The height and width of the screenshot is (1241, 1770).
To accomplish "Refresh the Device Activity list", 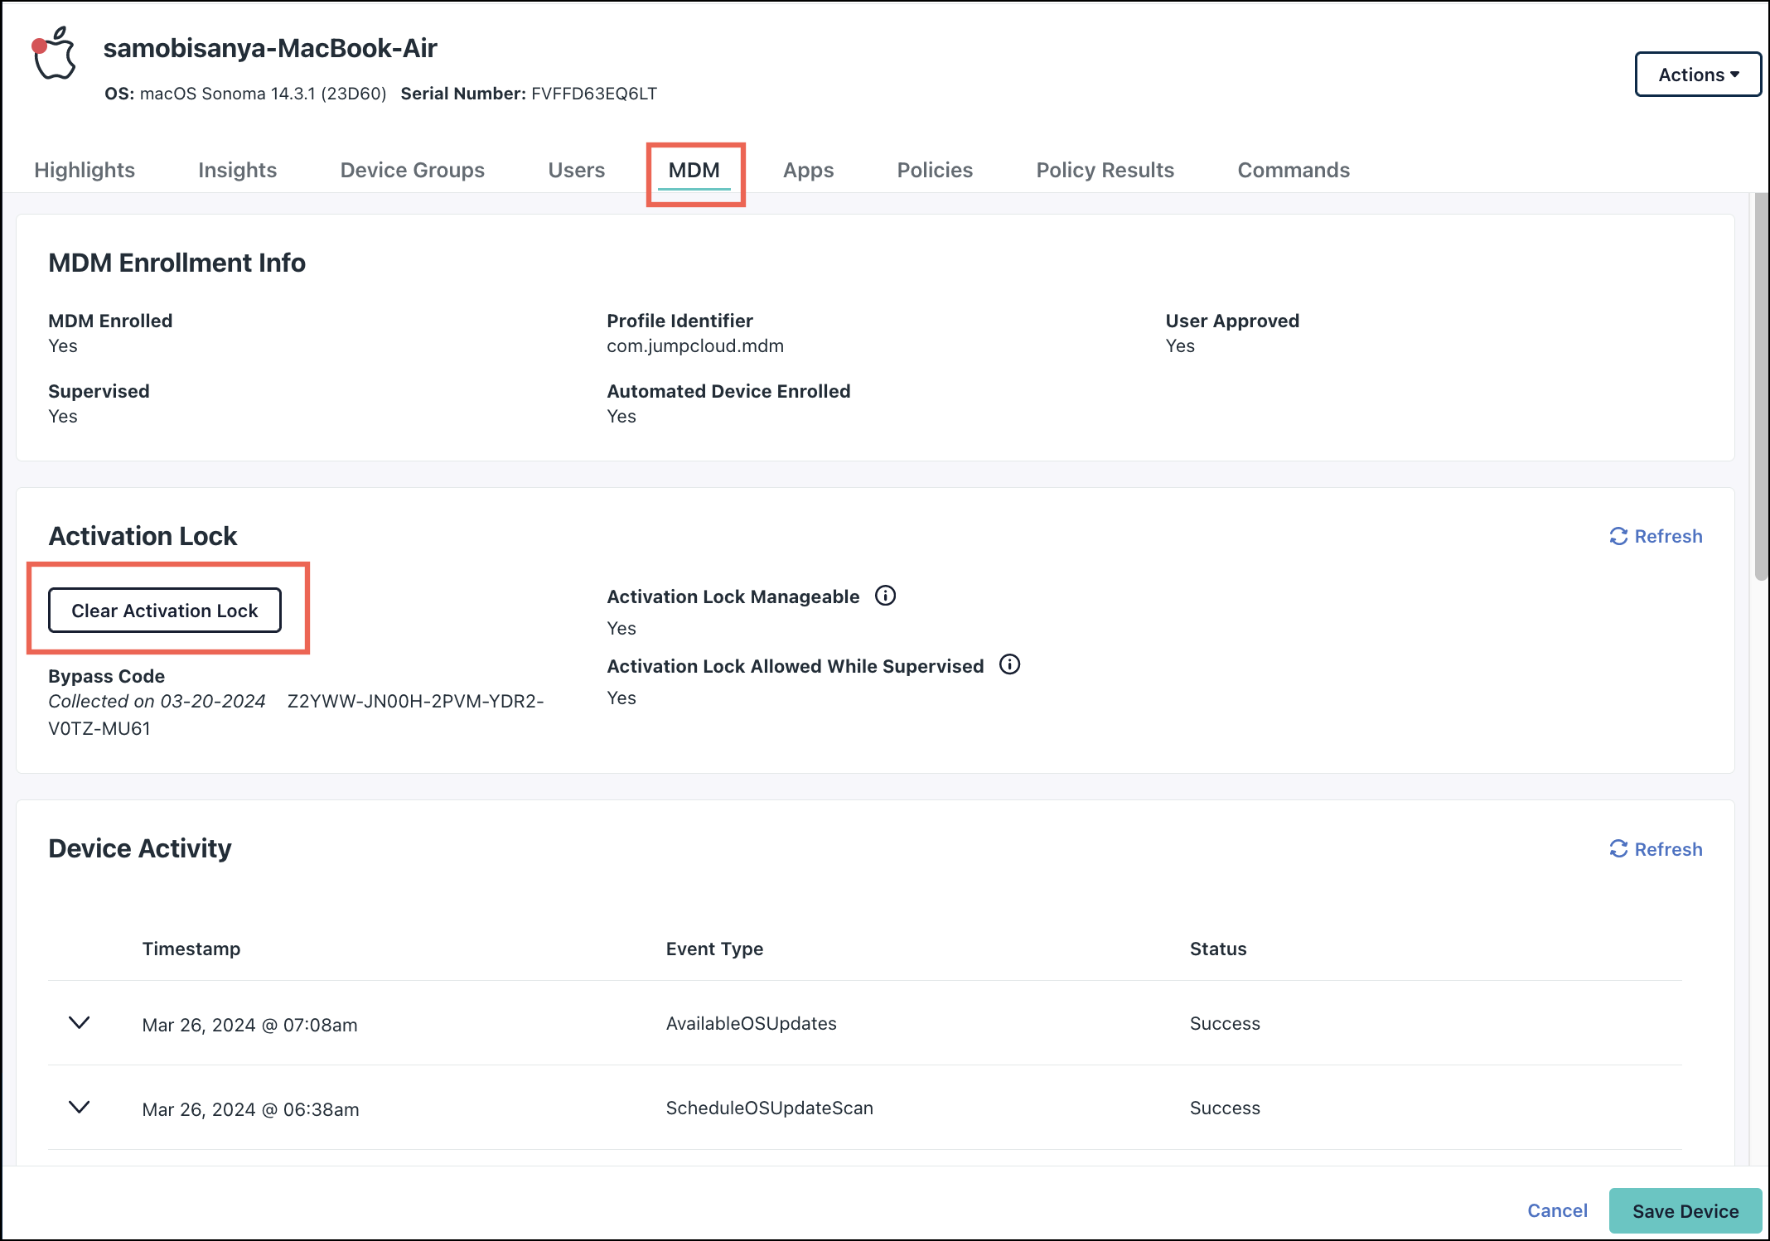I will pos(1655,849).
